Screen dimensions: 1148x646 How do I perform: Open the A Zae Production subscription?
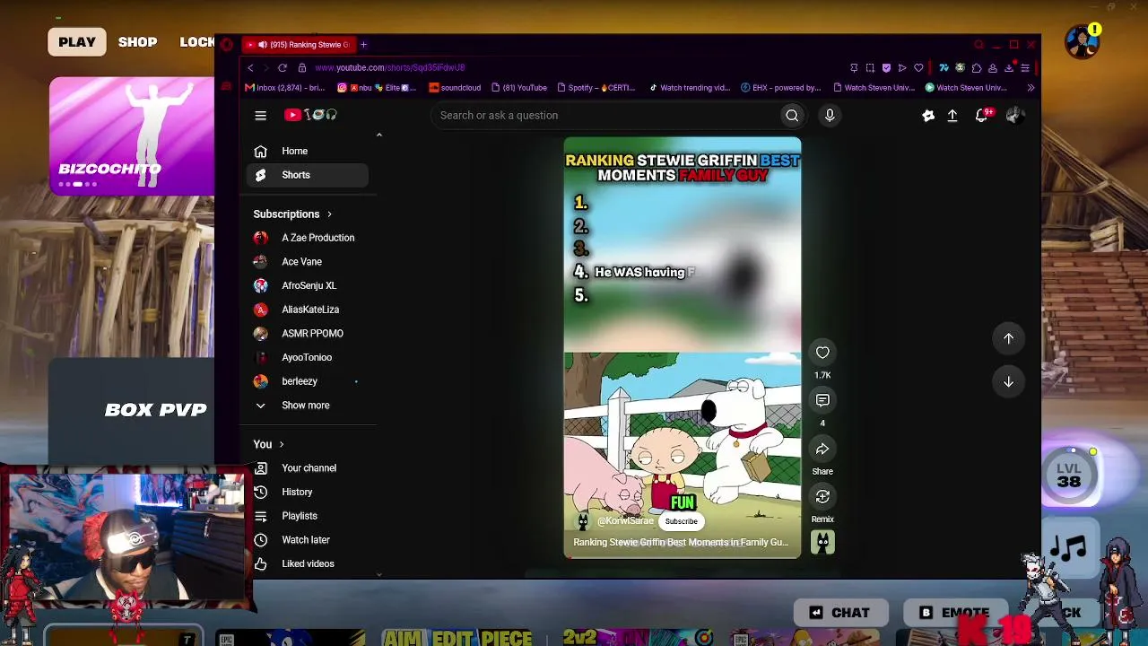click(308, 238)
